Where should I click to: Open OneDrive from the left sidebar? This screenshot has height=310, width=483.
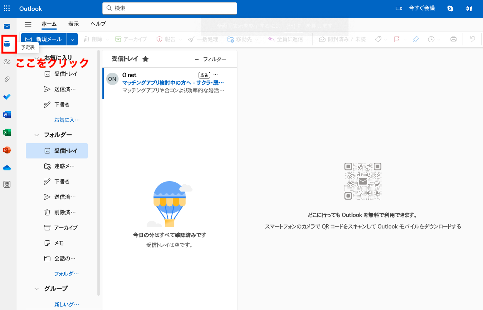click(x=7, y=167)
